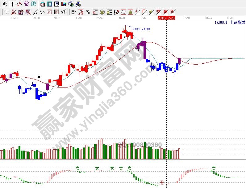This screenshot has height=188, width=246.
Task: Click the highlighted 2016-12-26 date marker
Action: (166, 18)
